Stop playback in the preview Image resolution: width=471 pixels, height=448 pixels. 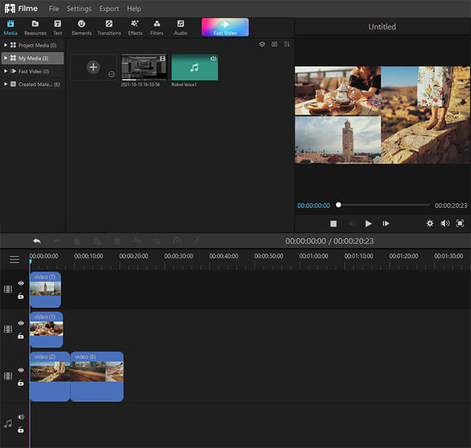[334, 224]
